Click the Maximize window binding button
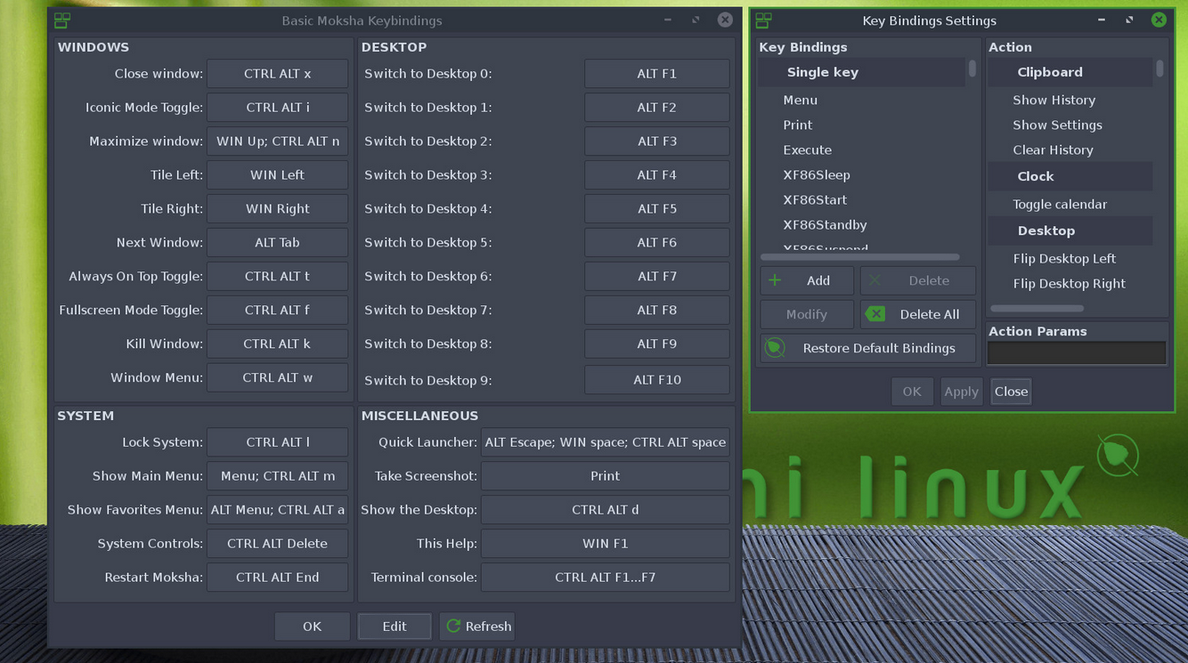Viewport: 1188px width, 663px height. coord(277,141)
